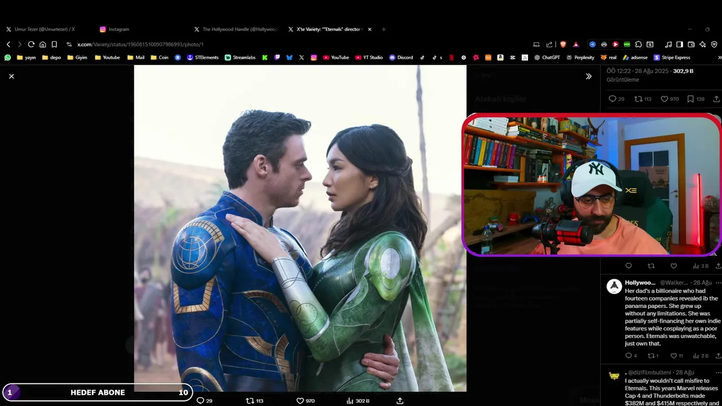Image resolution: width=722 pixels, height=406 pixels.
Task: Like the photo via bottom heart icon
Action: pos(300,400)
